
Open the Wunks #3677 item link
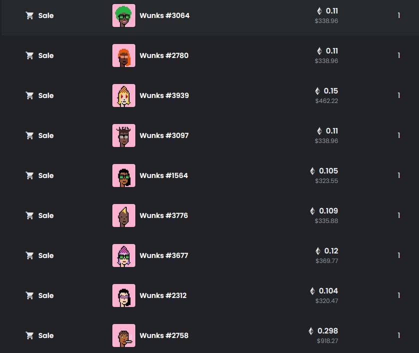(163, 255)
